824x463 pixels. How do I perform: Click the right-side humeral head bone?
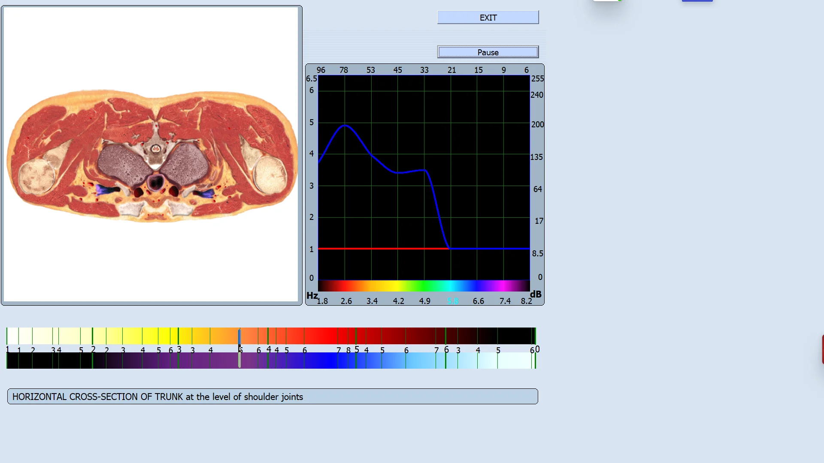tap(270, 174)
